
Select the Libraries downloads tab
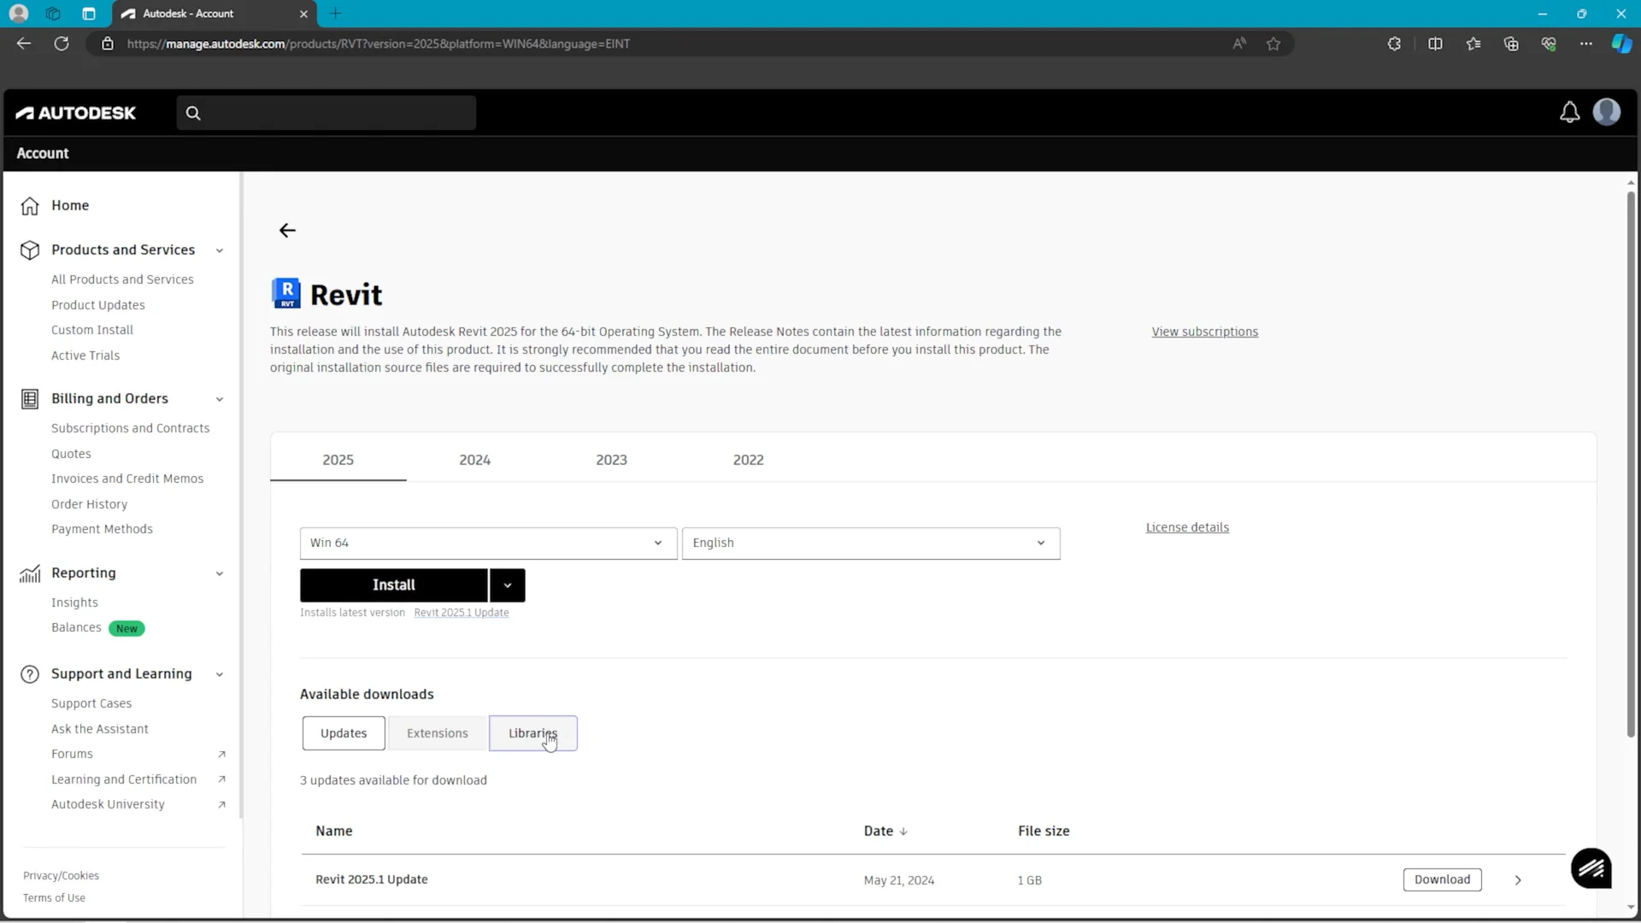pos(532,733)
